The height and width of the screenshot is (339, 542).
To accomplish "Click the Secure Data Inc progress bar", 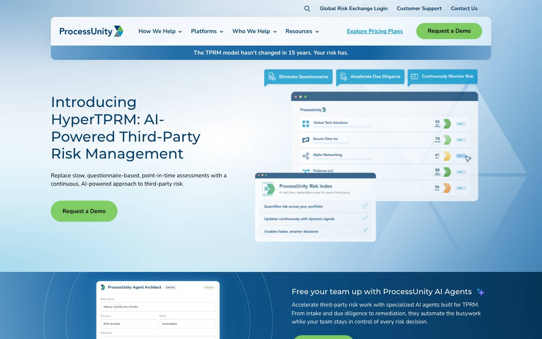I will click(331, 143).
